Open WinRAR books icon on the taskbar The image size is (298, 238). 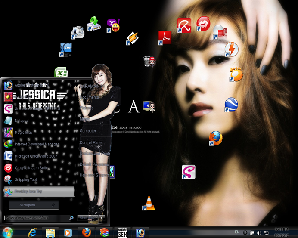pyautogui.click(x=104, y=232)
